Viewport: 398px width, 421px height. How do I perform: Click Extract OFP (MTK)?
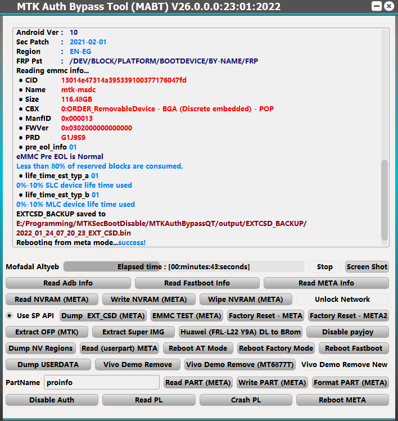pos(47,332)
